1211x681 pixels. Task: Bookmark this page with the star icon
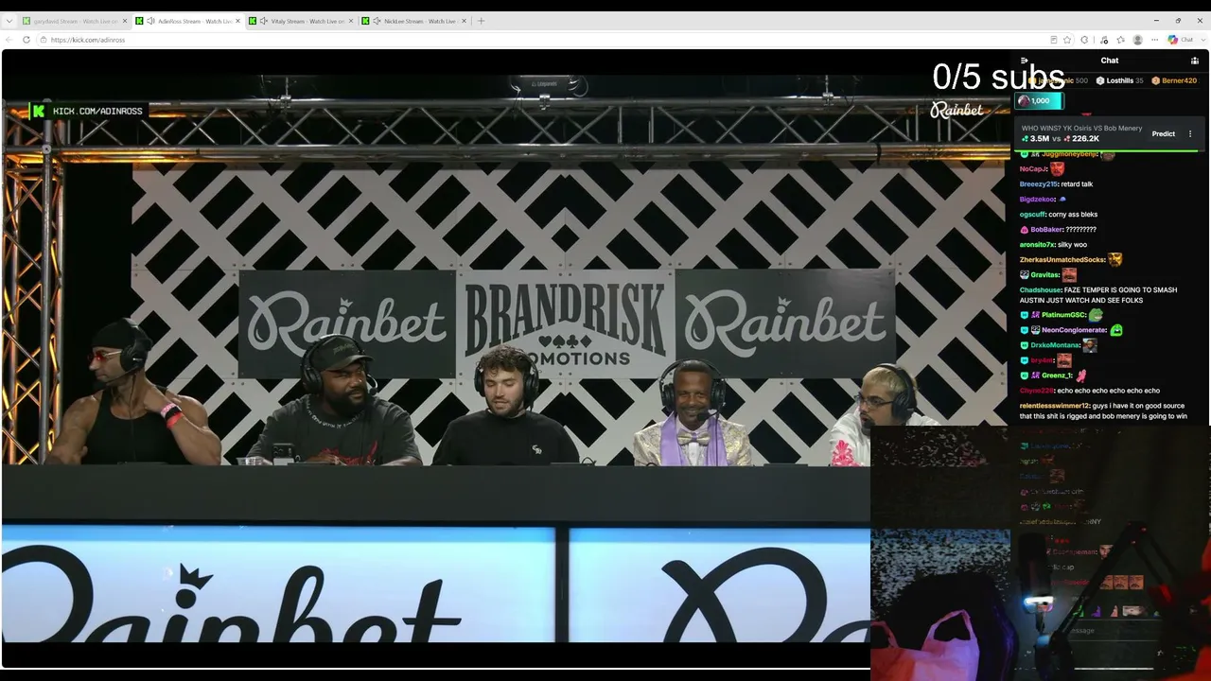point(1067,40)
